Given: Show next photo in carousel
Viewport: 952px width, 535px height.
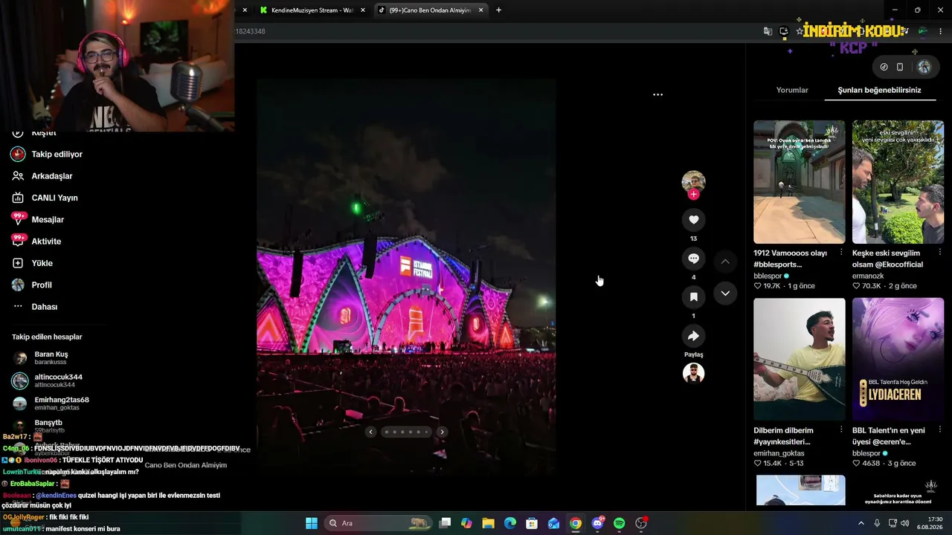Looking at the screenshot, I should 442,432.
